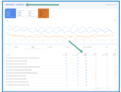The height and width of the screenshot is (92, 121).
Task: Open help icon on Average CTR card
Action: (x=37, y=17)
